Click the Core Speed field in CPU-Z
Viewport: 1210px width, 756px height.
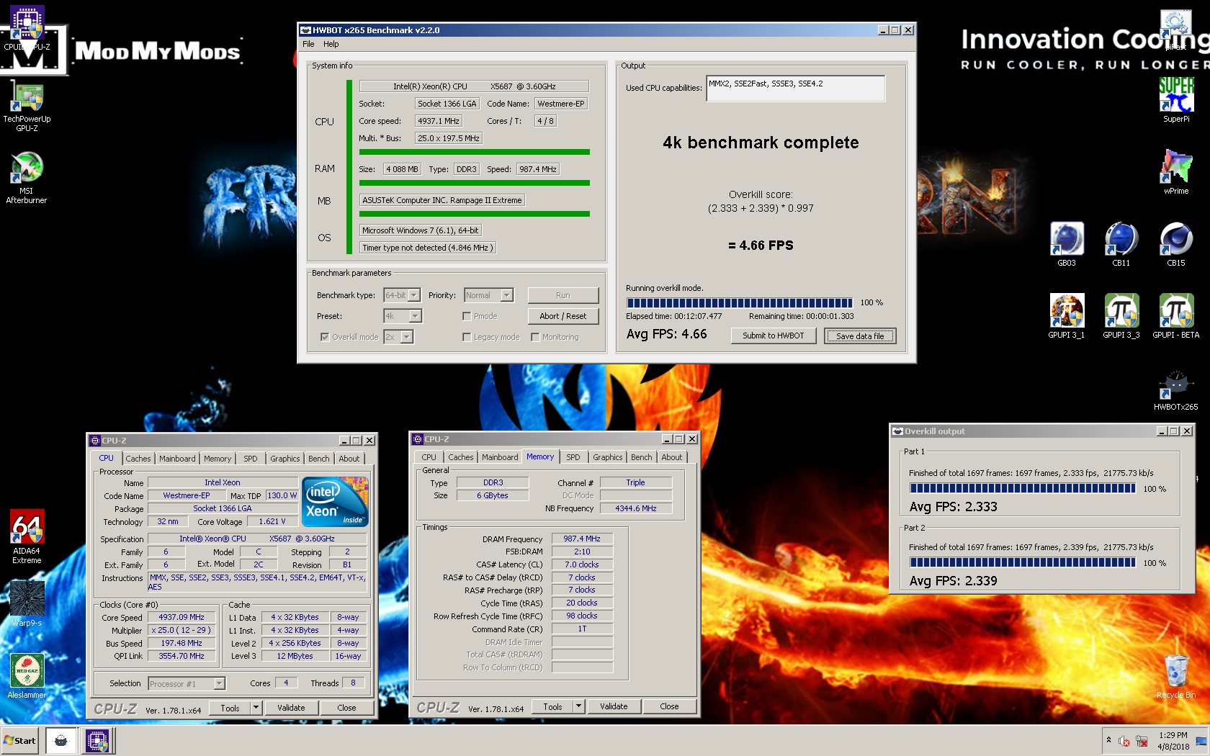point(181,618)
